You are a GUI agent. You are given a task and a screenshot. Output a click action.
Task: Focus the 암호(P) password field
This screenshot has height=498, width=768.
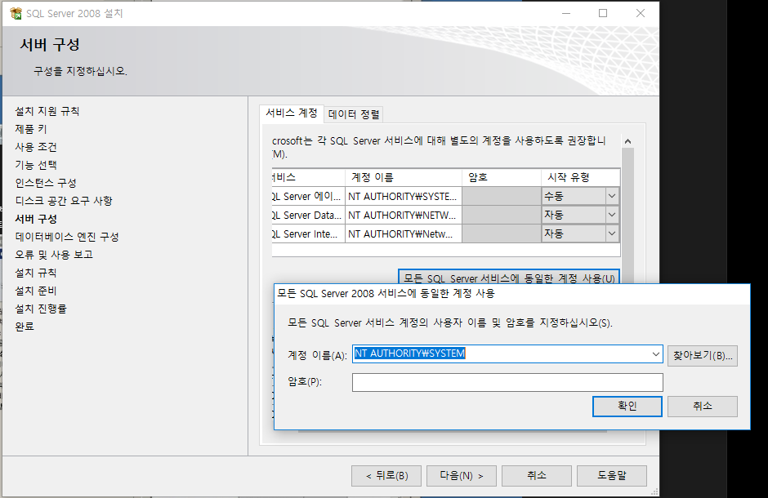(507, 382)
